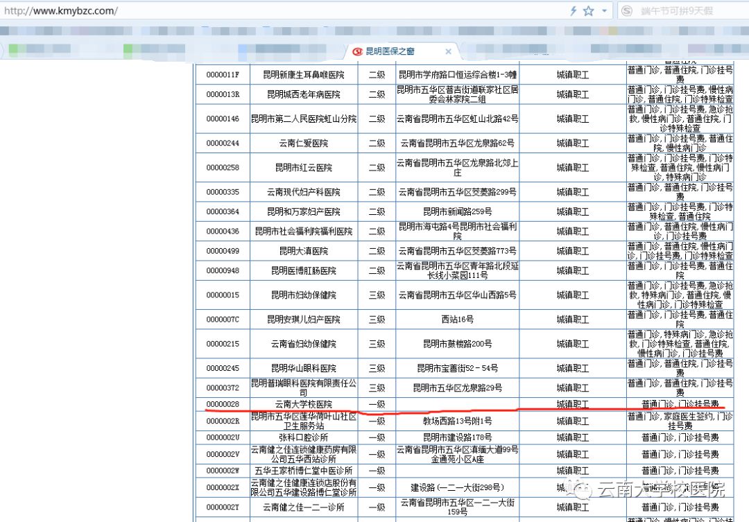Select hospital code 0000011F
This screenshot has width=749, height=522.
(x=223, y=74)
